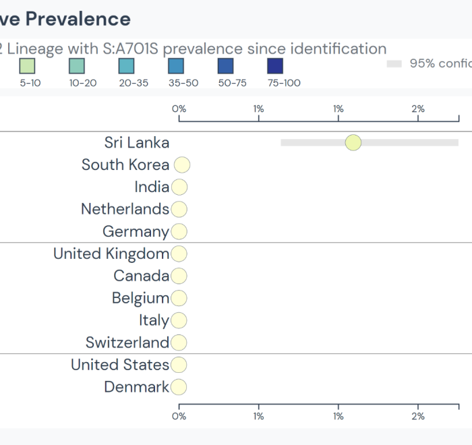Select United Kingdom data circle
The width and height of the screenshot is (472, 445).
[x=179, y=254]
